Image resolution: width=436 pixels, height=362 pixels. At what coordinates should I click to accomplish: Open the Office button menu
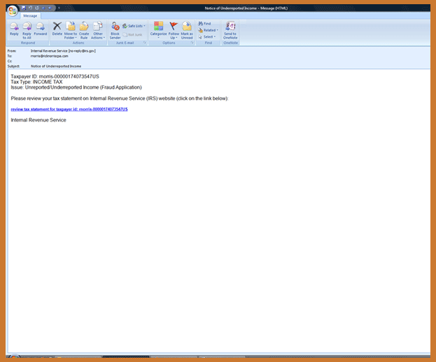(13, 10)
